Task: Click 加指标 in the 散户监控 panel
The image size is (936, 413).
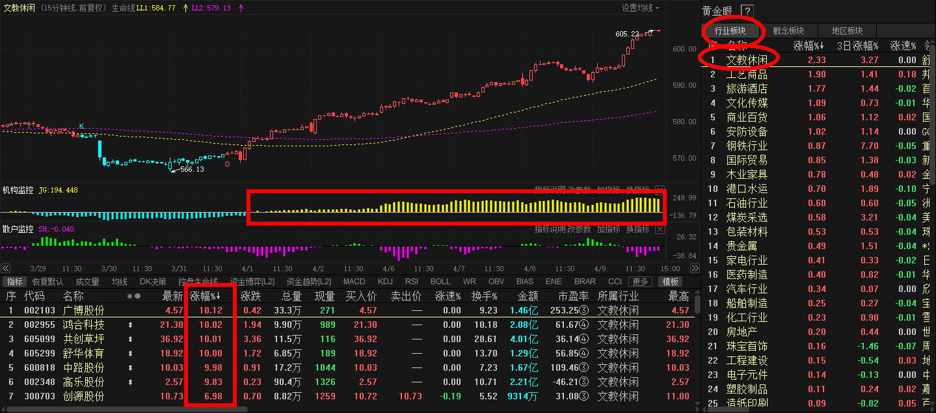Action: [609, 230]
